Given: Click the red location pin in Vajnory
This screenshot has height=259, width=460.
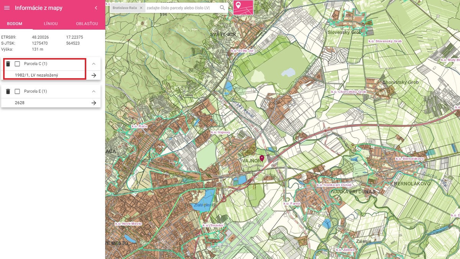Looking at the screenshot, I should point(262,158).
